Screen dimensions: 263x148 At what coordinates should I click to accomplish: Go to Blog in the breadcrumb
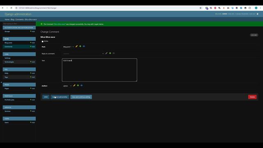pyautogui.click(x=12, y=19)
